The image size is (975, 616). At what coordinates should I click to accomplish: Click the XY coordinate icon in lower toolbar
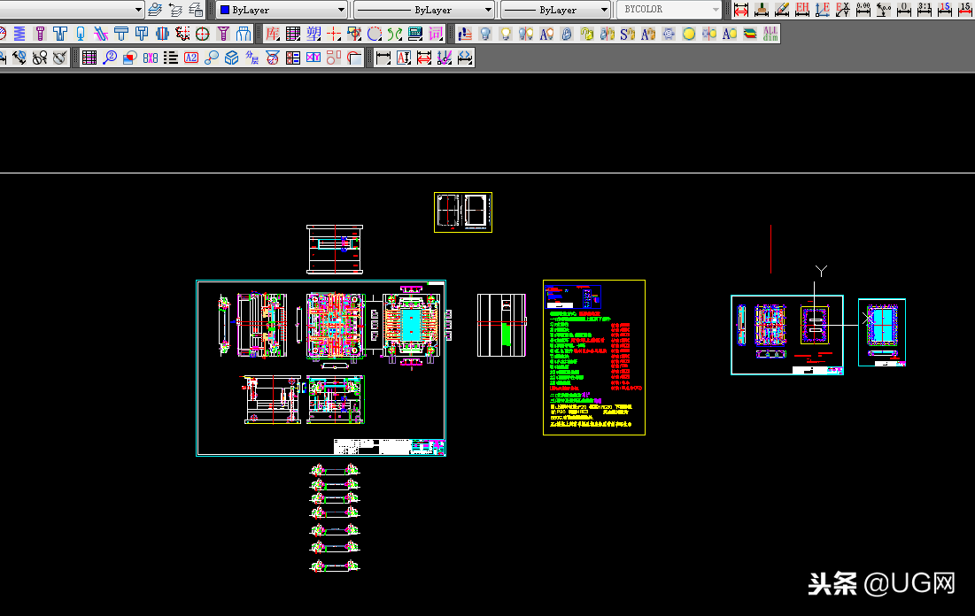(313, 58)
